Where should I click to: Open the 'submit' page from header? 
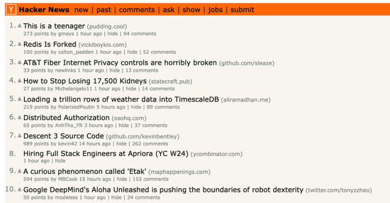[242, 10]
